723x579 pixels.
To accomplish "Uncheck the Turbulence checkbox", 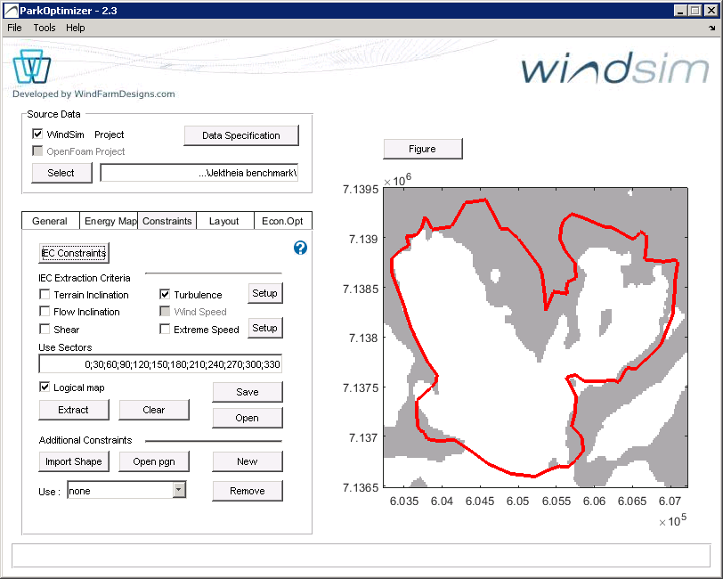I will click(x=165, y=294).
